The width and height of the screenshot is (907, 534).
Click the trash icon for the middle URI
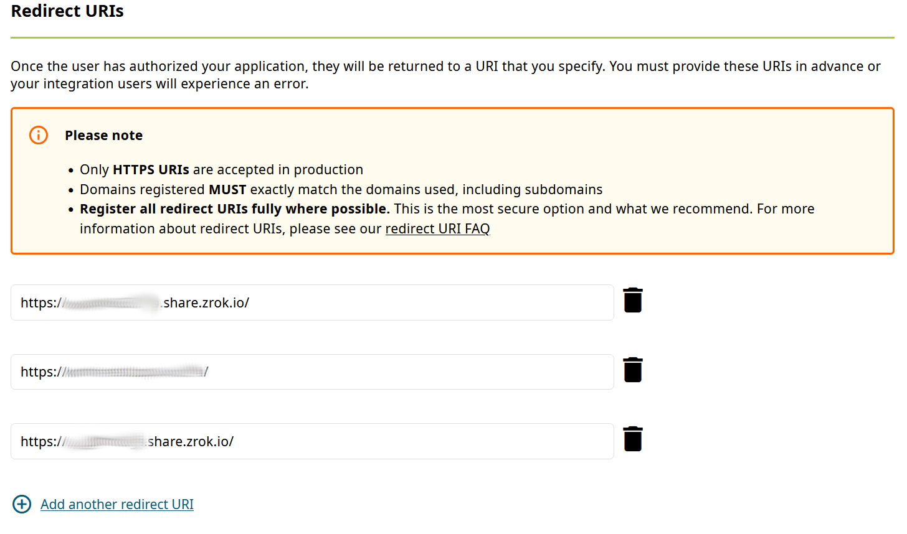(632, 370)
